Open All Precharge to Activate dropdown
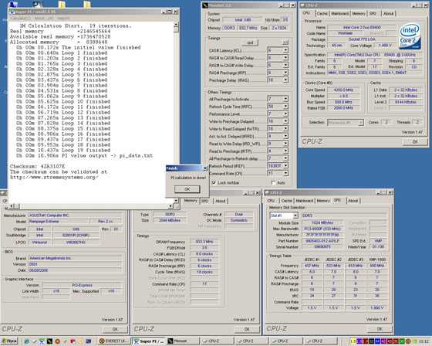432x346 pixels. [285, 99]
